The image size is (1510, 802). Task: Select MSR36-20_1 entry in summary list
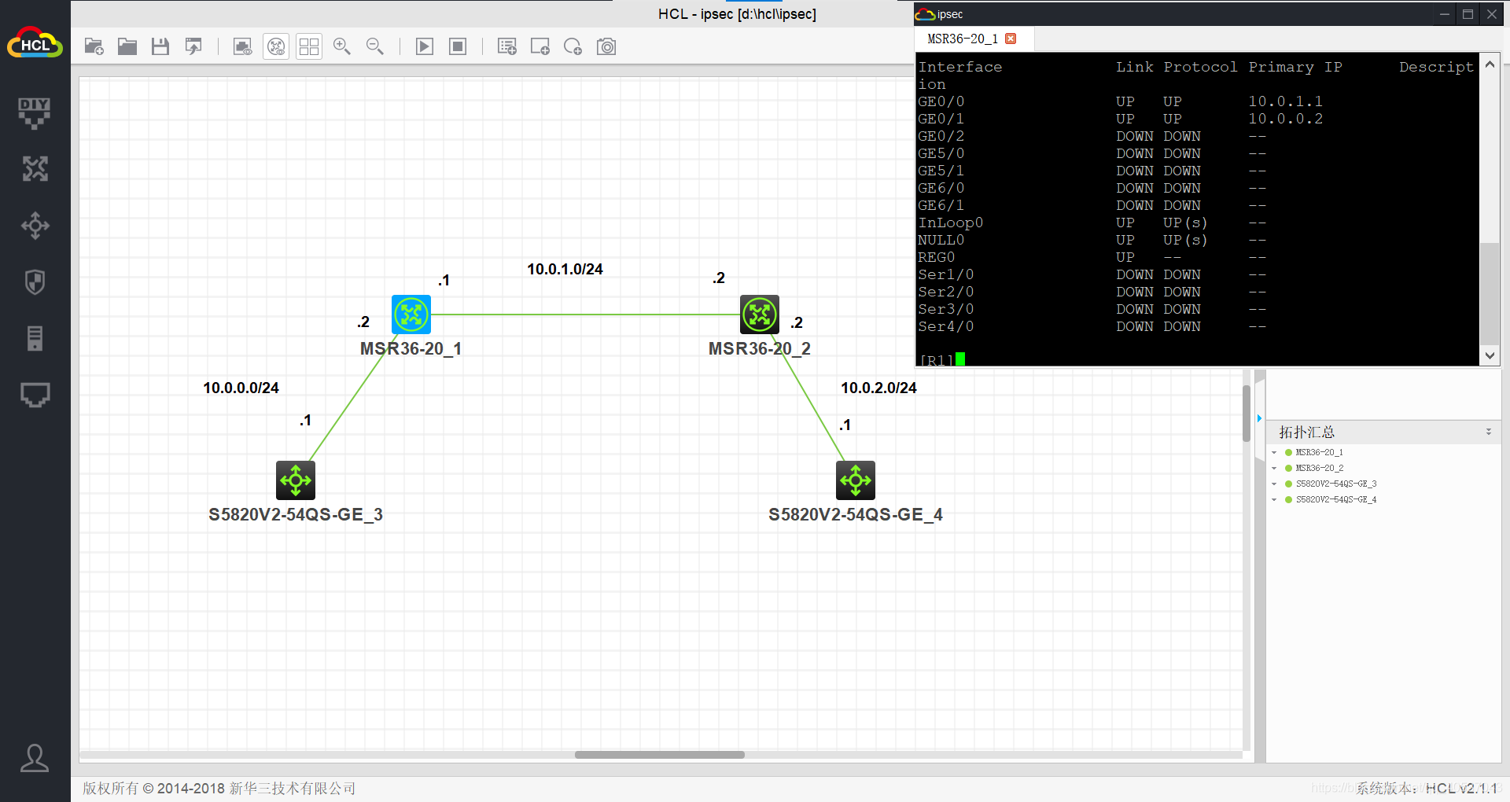[1319, 453]
